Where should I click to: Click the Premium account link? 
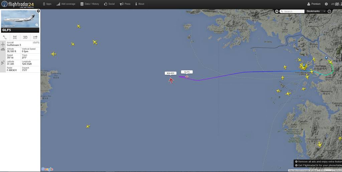[x=314, y=4]
